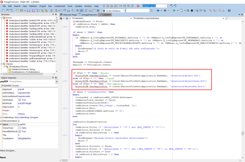Switch to the Events tab
245x162 pixels.
(x=16, y=86)
